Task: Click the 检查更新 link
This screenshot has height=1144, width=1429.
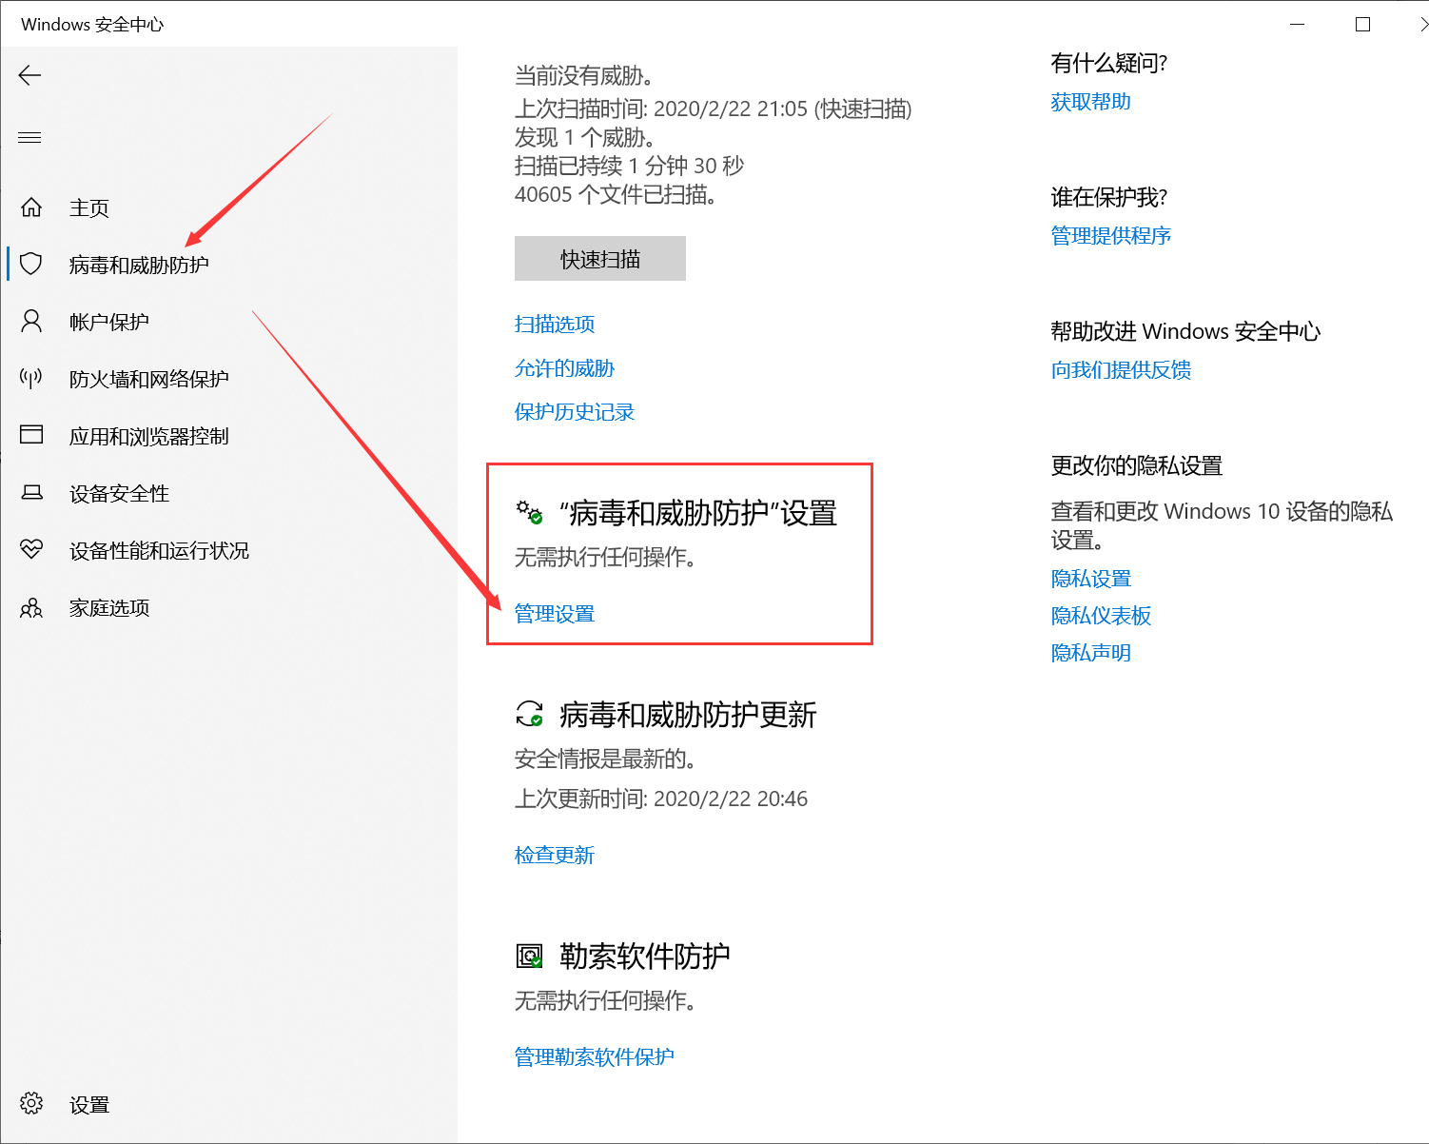Action: tap(555, 854)
